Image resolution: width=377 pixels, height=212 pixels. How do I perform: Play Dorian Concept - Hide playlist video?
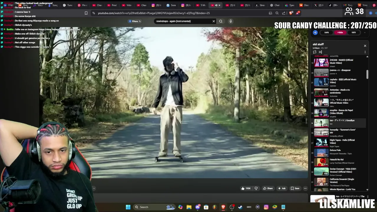click(339, 172)
